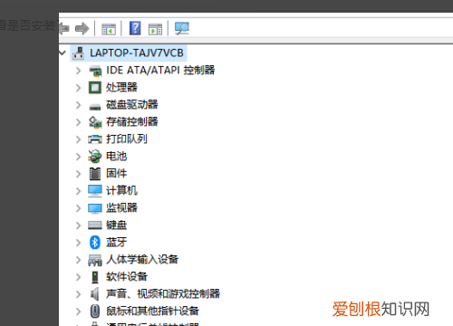Expand the 键盘 category
This screenshot has height=326, width=453.
click(79, 225)
